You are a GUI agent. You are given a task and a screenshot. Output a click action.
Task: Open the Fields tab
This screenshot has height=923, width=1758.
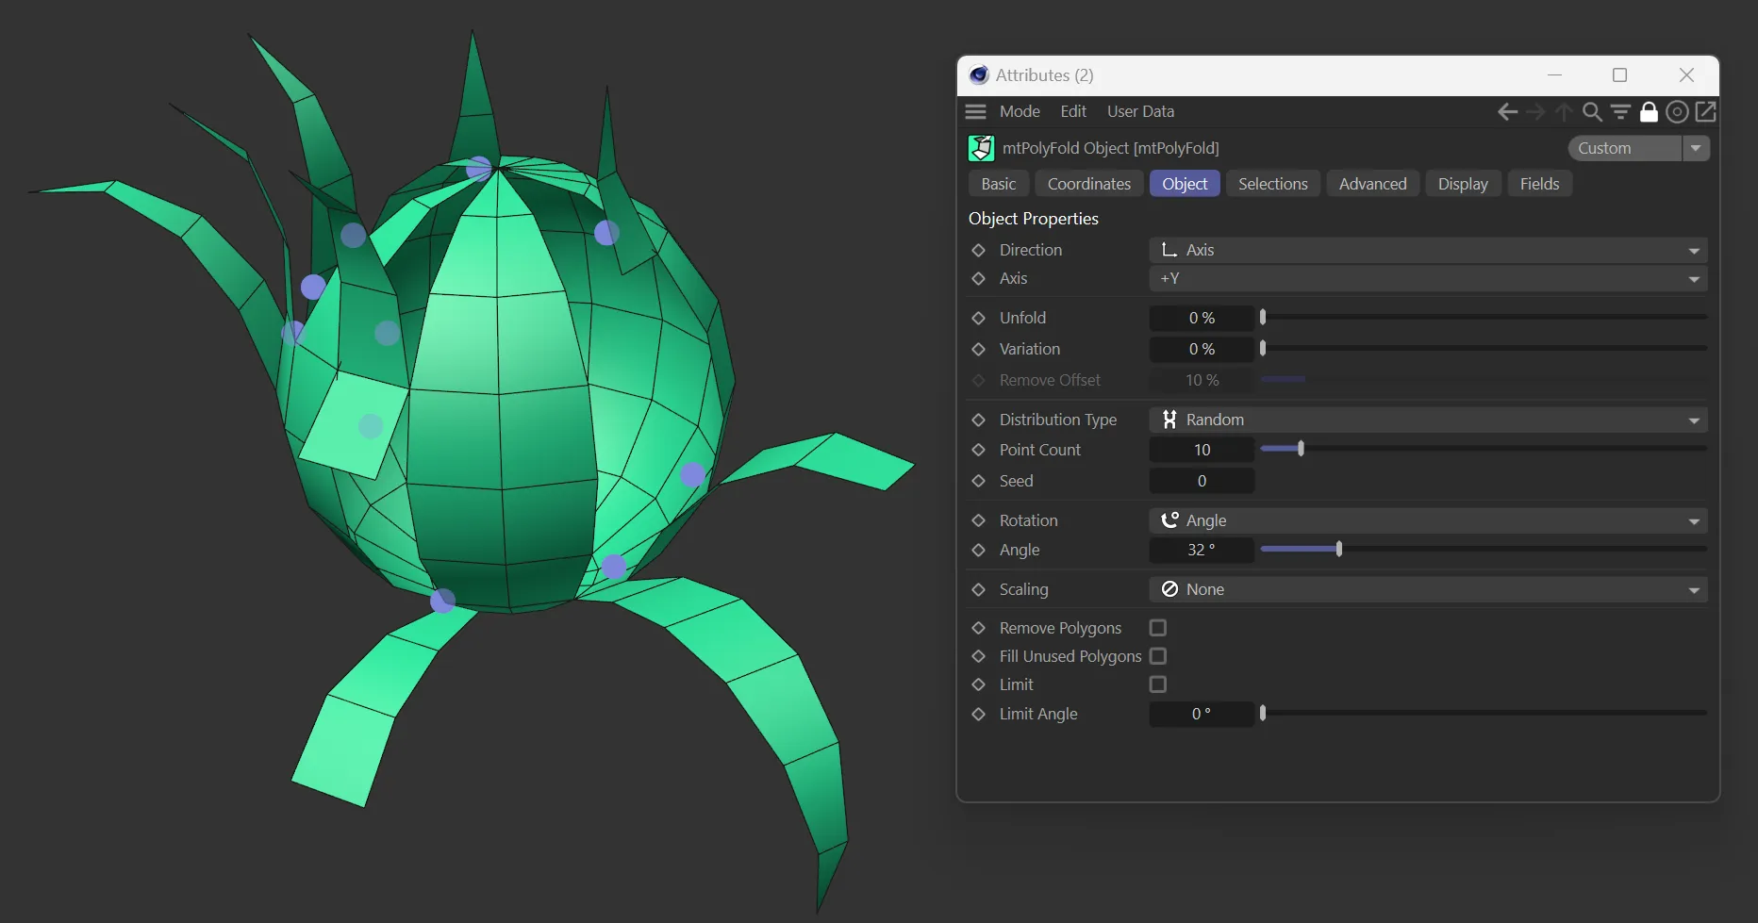(x=1539, y=184)
